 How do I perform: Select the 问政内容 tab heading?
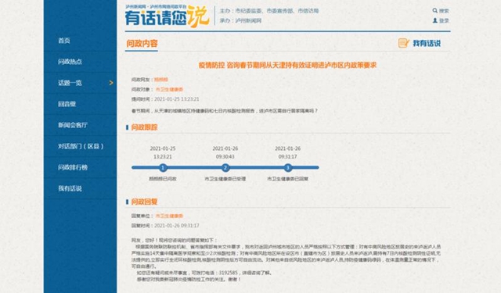pos(142,43)
